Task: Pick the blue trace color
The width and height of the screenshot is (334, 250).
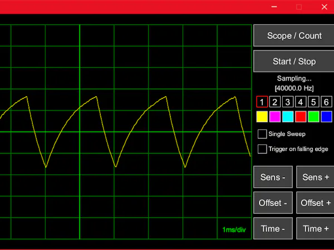Action: pyautogui.click(x=326, y=117)
